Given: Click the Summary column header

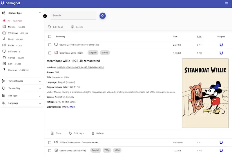Looking at the screenshot, I should 60,37.
